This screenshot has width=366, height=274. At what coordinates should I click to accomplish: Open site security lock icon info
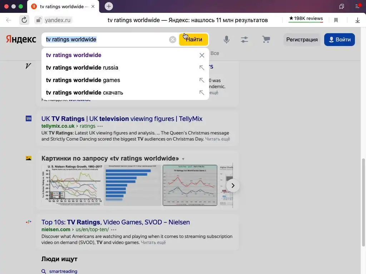click(38, 20)
